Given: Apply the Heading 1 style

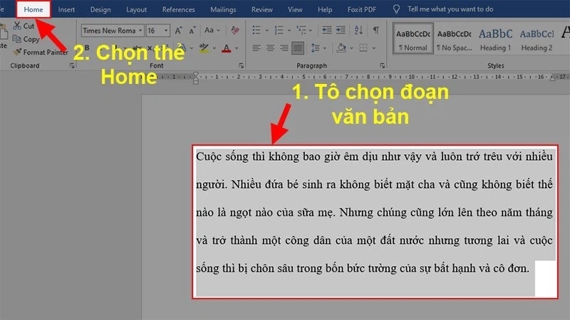Looking at the screenshot, I should (494, 38).
